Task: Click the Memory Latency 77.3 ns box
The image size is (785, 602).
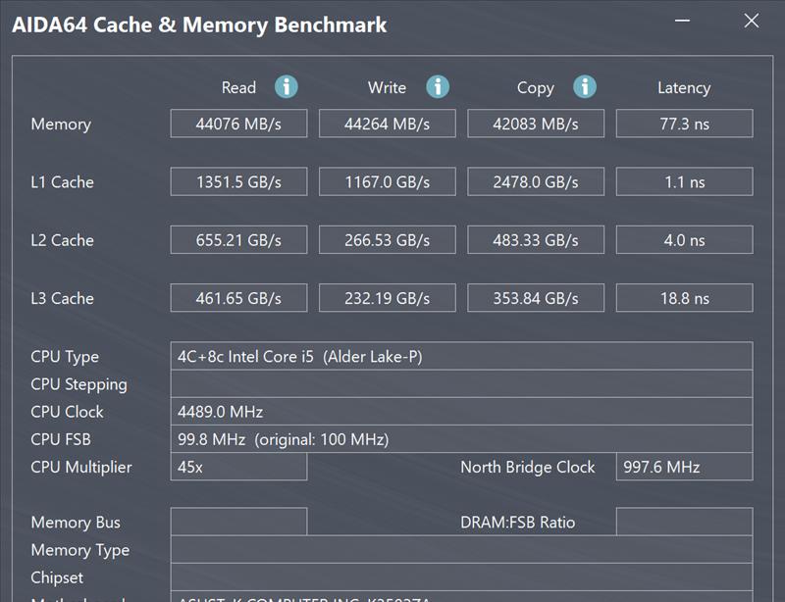Action: pos(684,124)
